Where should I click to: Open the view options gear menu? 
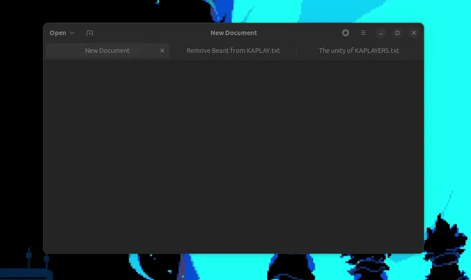[x=346, y=33]
